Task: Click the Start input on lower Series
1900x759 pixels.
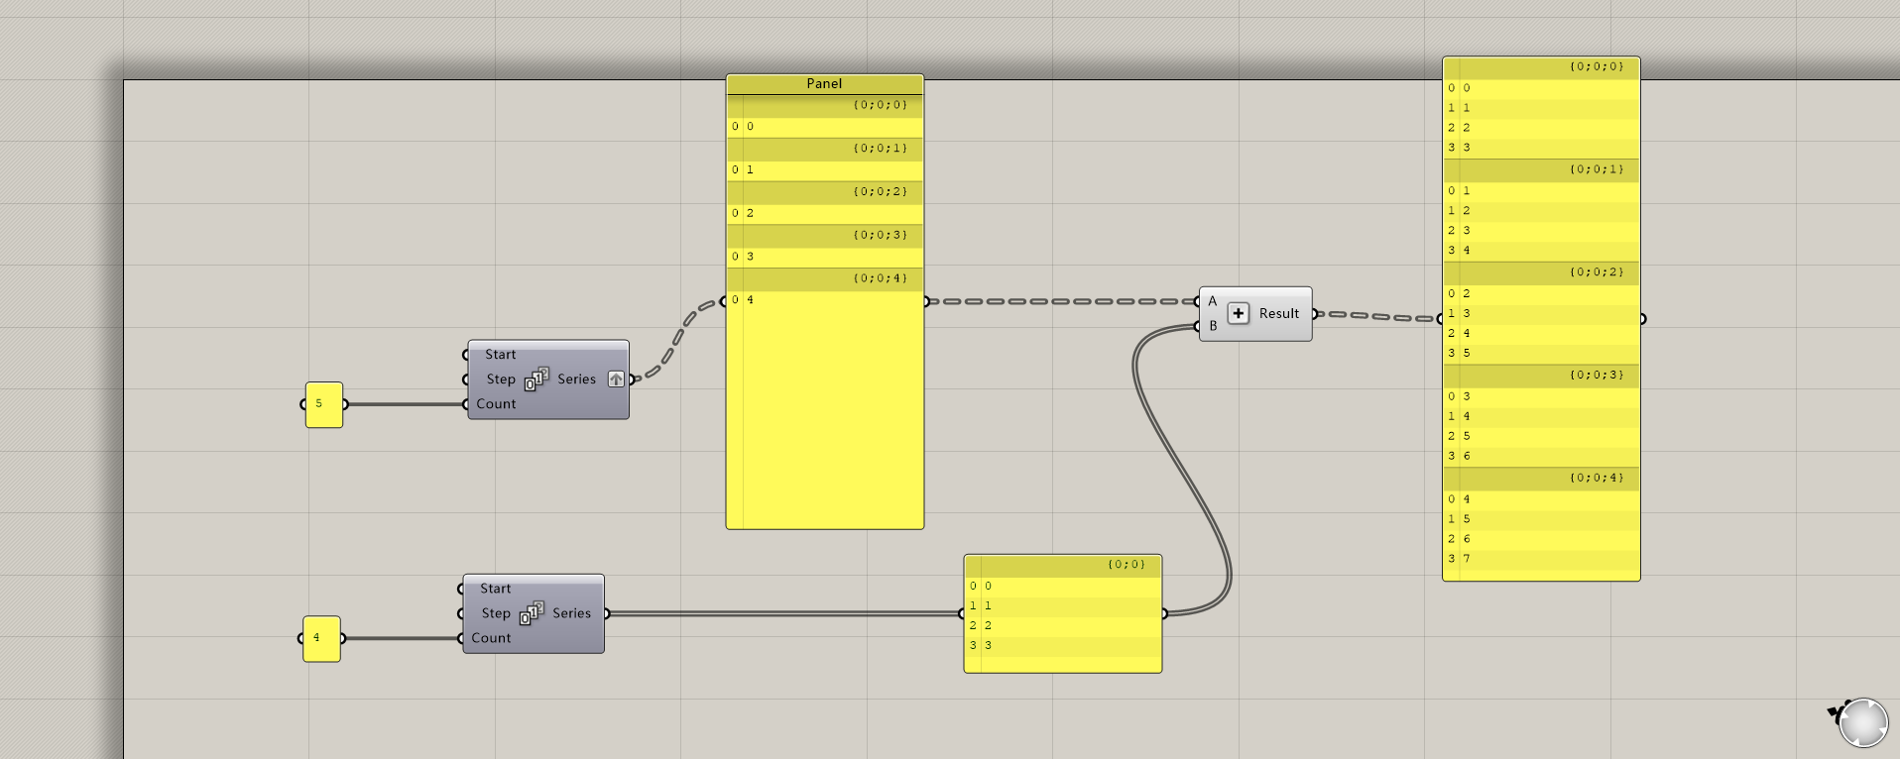Action: (x=495, y=589)
